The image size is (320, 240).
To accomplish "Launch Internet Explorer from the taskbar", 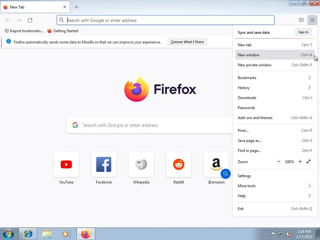I will pos(28,234).
